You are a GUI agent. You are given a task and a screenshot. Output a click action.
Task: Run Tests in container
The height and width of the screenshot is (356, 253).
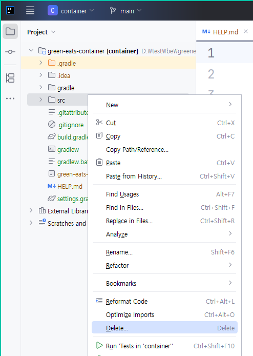pyautogui.click(x=164, y=346)
